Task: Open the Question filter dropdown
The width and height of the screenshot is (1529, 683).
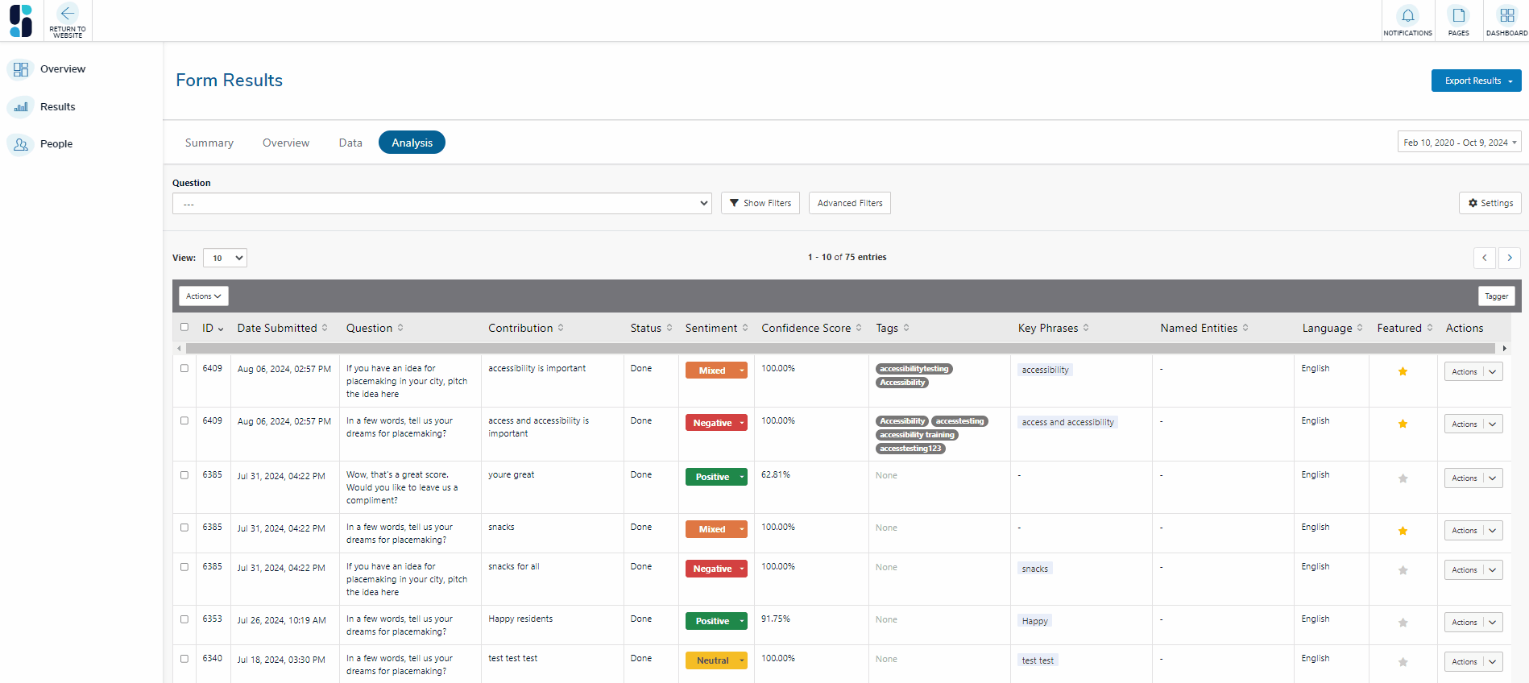Action: point(441,204)
